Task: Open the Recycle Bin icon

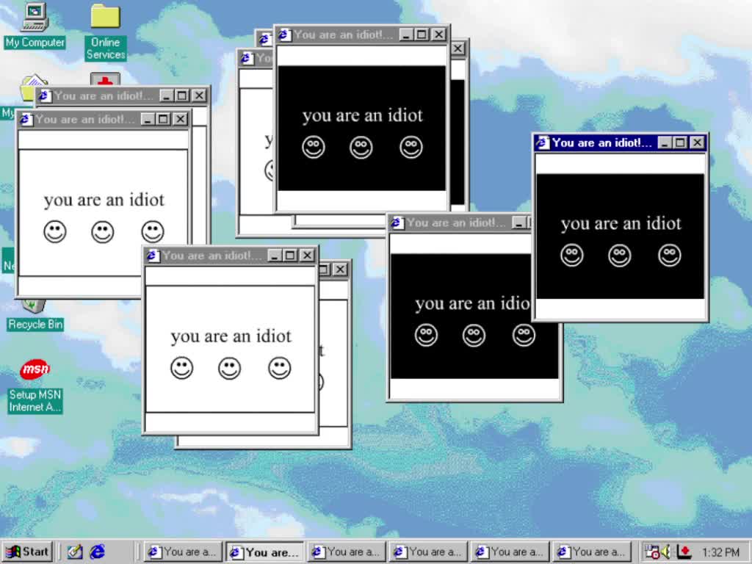Action: click(33, 305)
